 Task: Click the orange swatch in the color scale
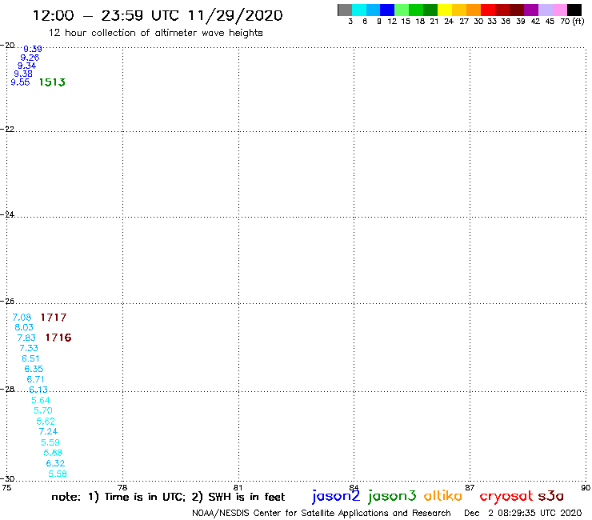click(x=474, y=10)
